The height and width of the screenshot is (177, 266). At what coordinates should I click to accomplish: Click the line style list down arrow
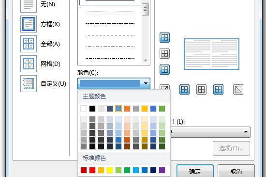pyautogui.click(x=146, y=60)
